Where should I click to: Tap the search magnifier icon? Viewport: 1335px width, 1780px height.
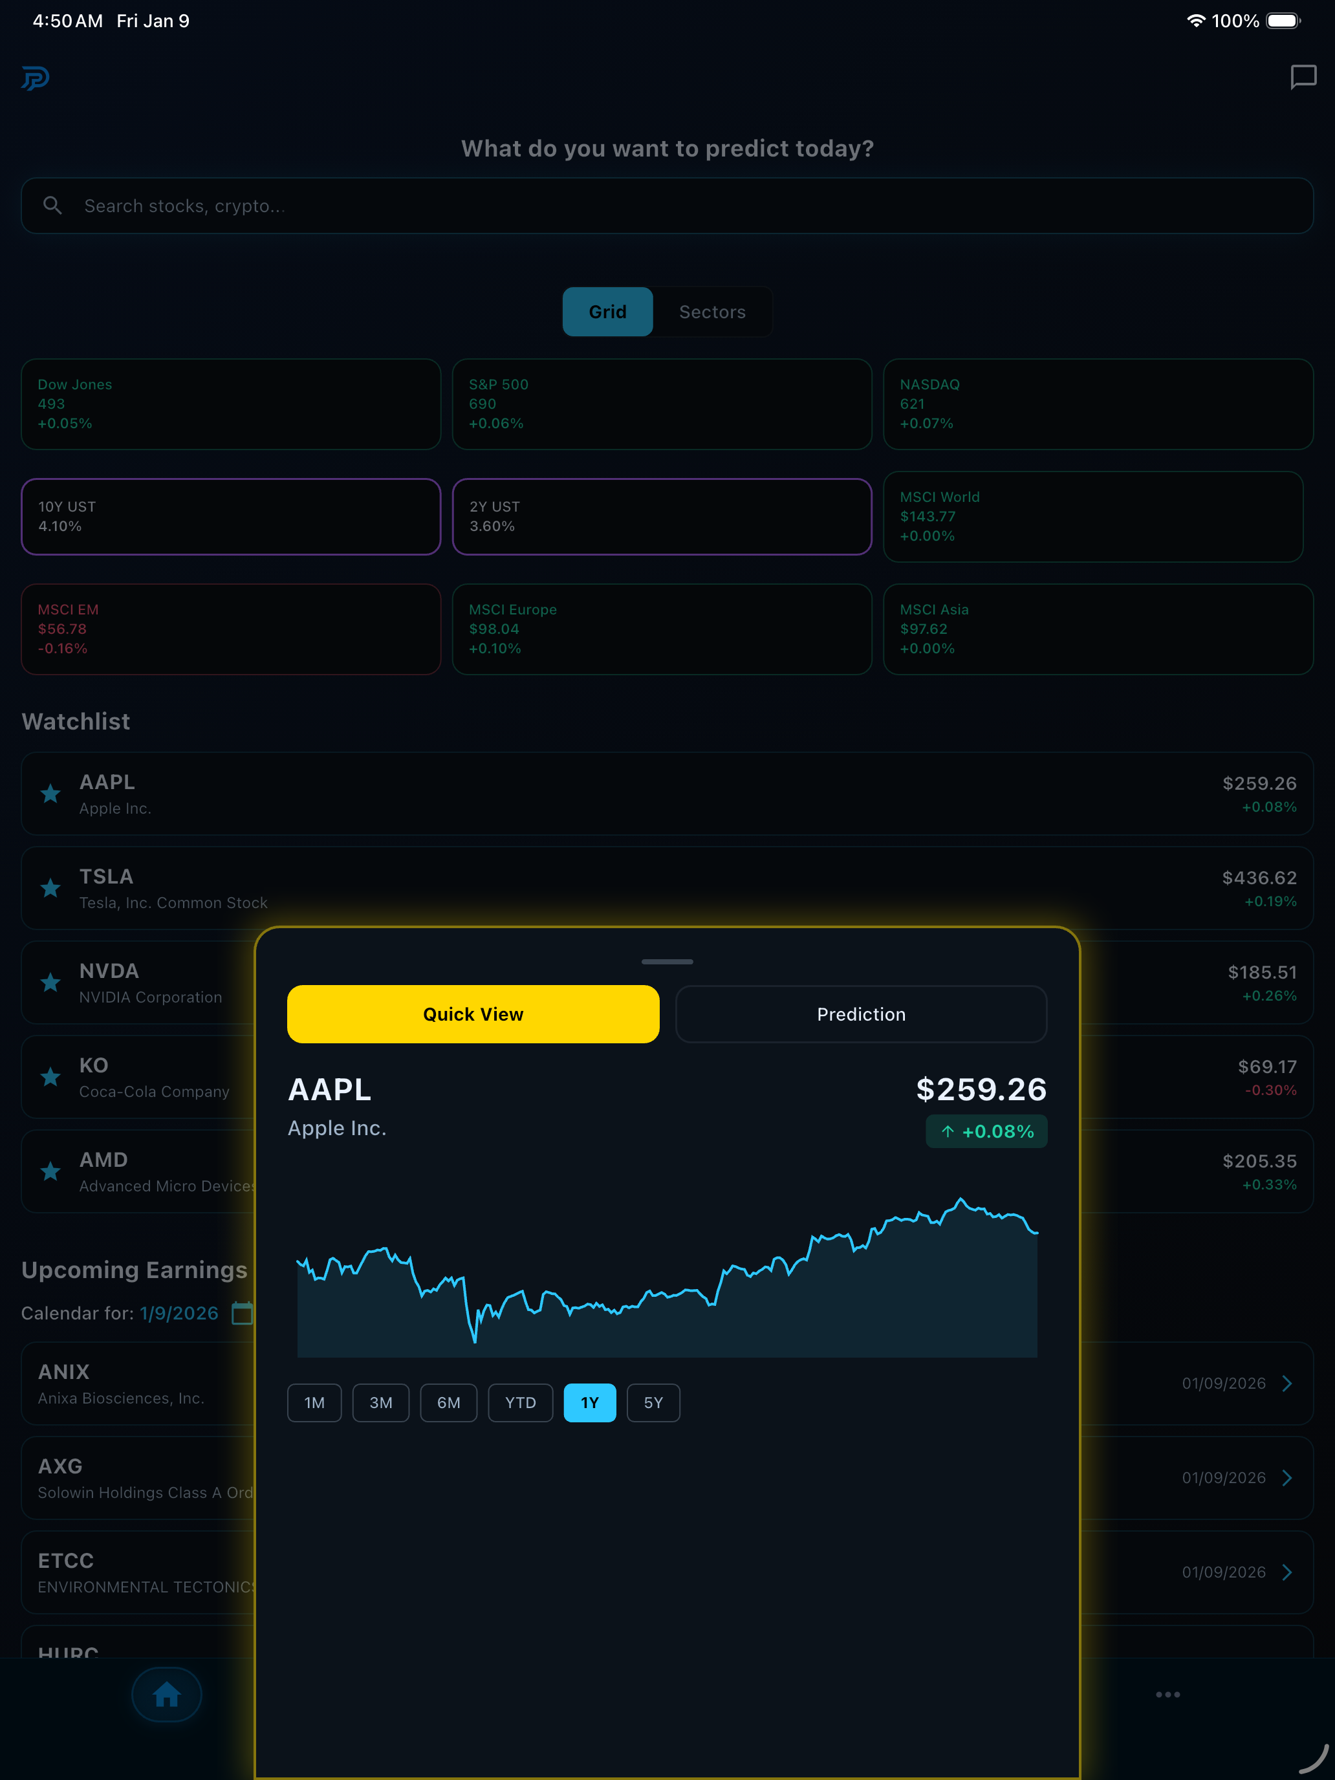pos(53,206)
